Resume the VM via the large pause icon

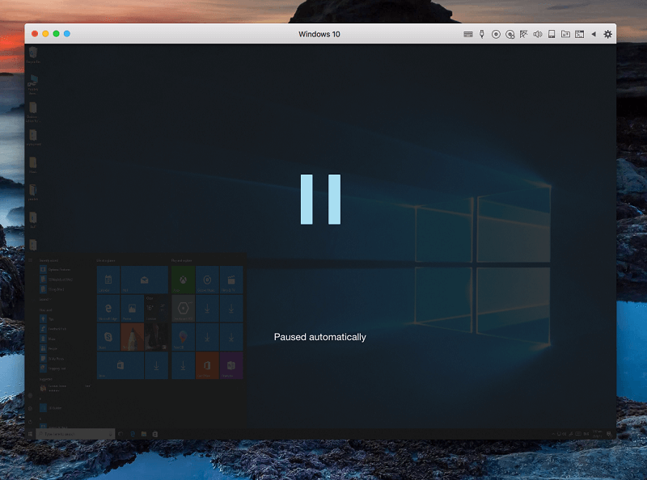click(320, 200)
